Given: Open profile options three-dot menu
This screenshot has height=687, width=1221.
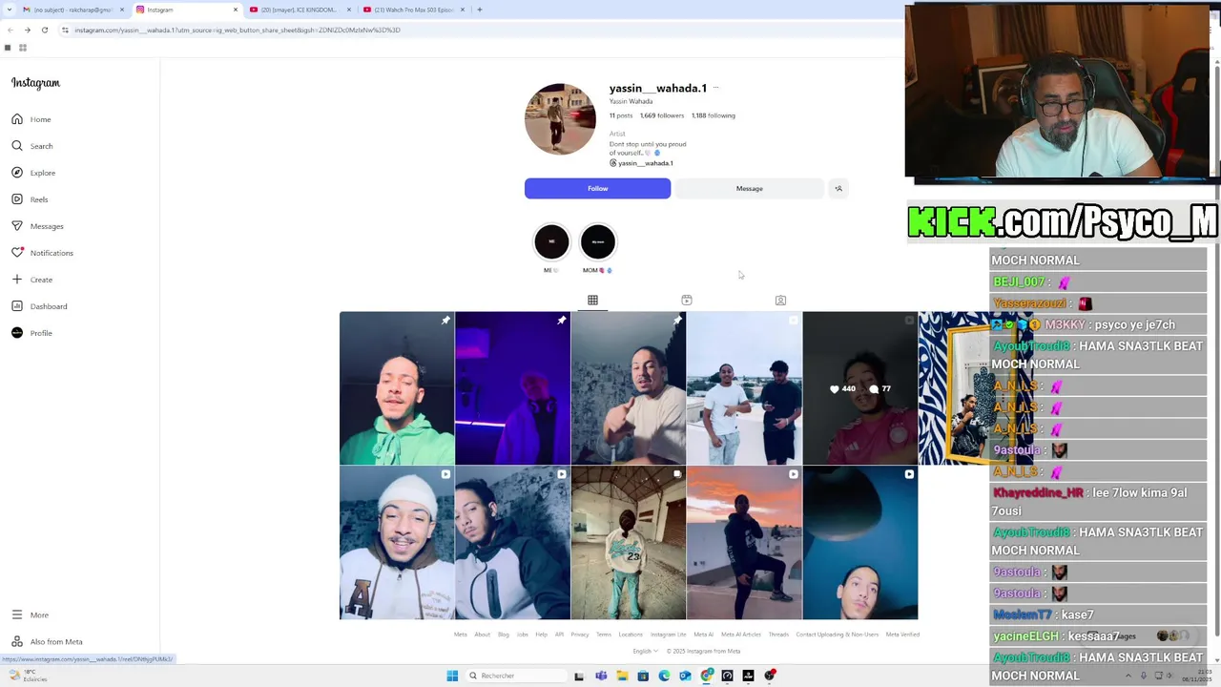Looking at the screenshot, I should [x=715, y=88].
